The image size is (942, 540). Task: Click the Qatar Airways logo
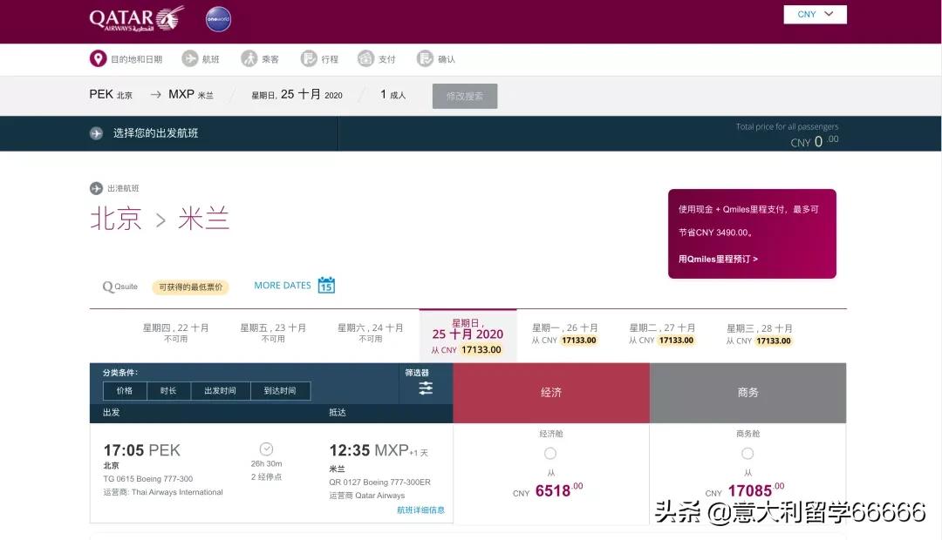pyautogui.click(x=131, y=19)
